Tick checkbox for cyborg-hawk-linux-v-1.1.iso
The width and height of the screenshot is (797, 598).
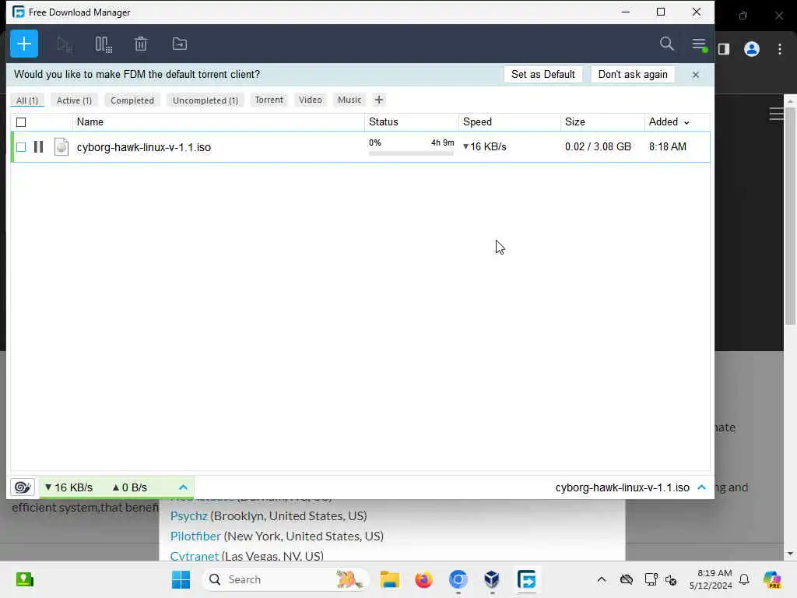click(x=21, y=147)
